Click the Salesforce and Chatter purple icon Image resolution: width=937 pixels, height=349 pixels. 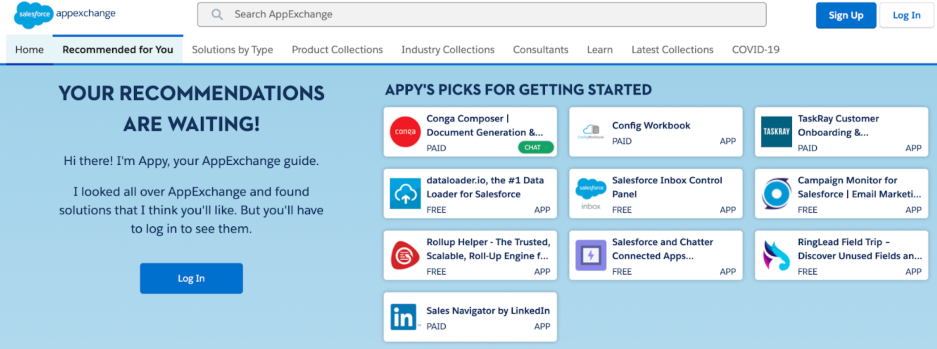(591, 255)
